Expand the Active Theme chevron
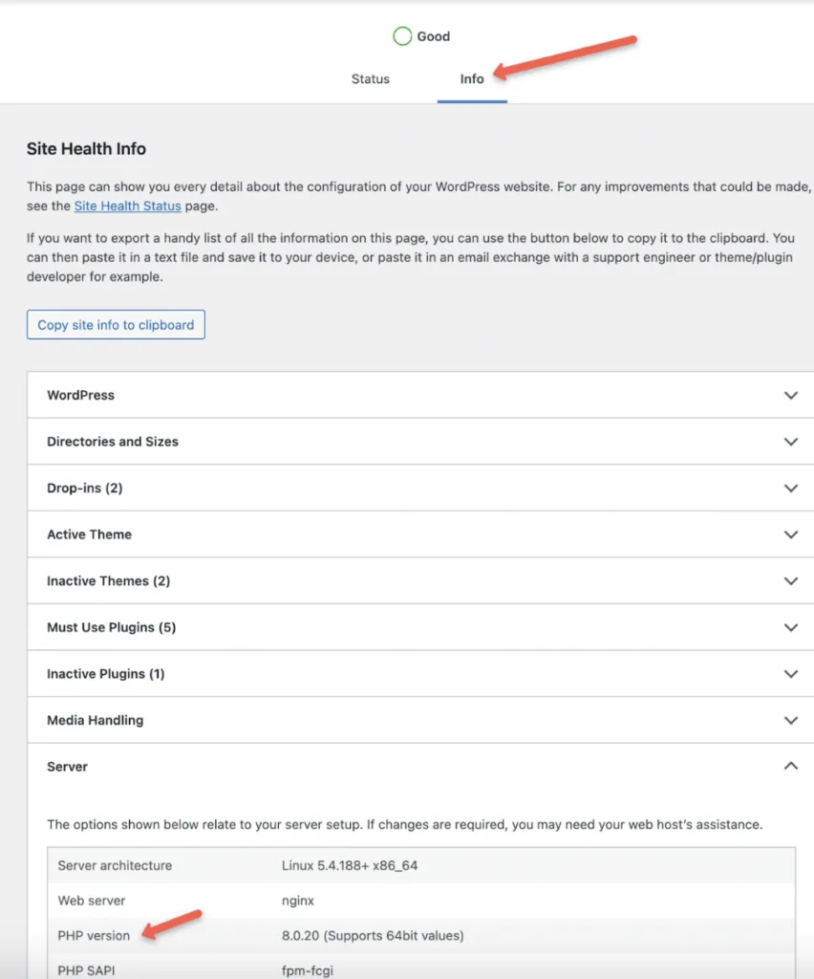Screen dimensions: 814x979 click(790, 534)
